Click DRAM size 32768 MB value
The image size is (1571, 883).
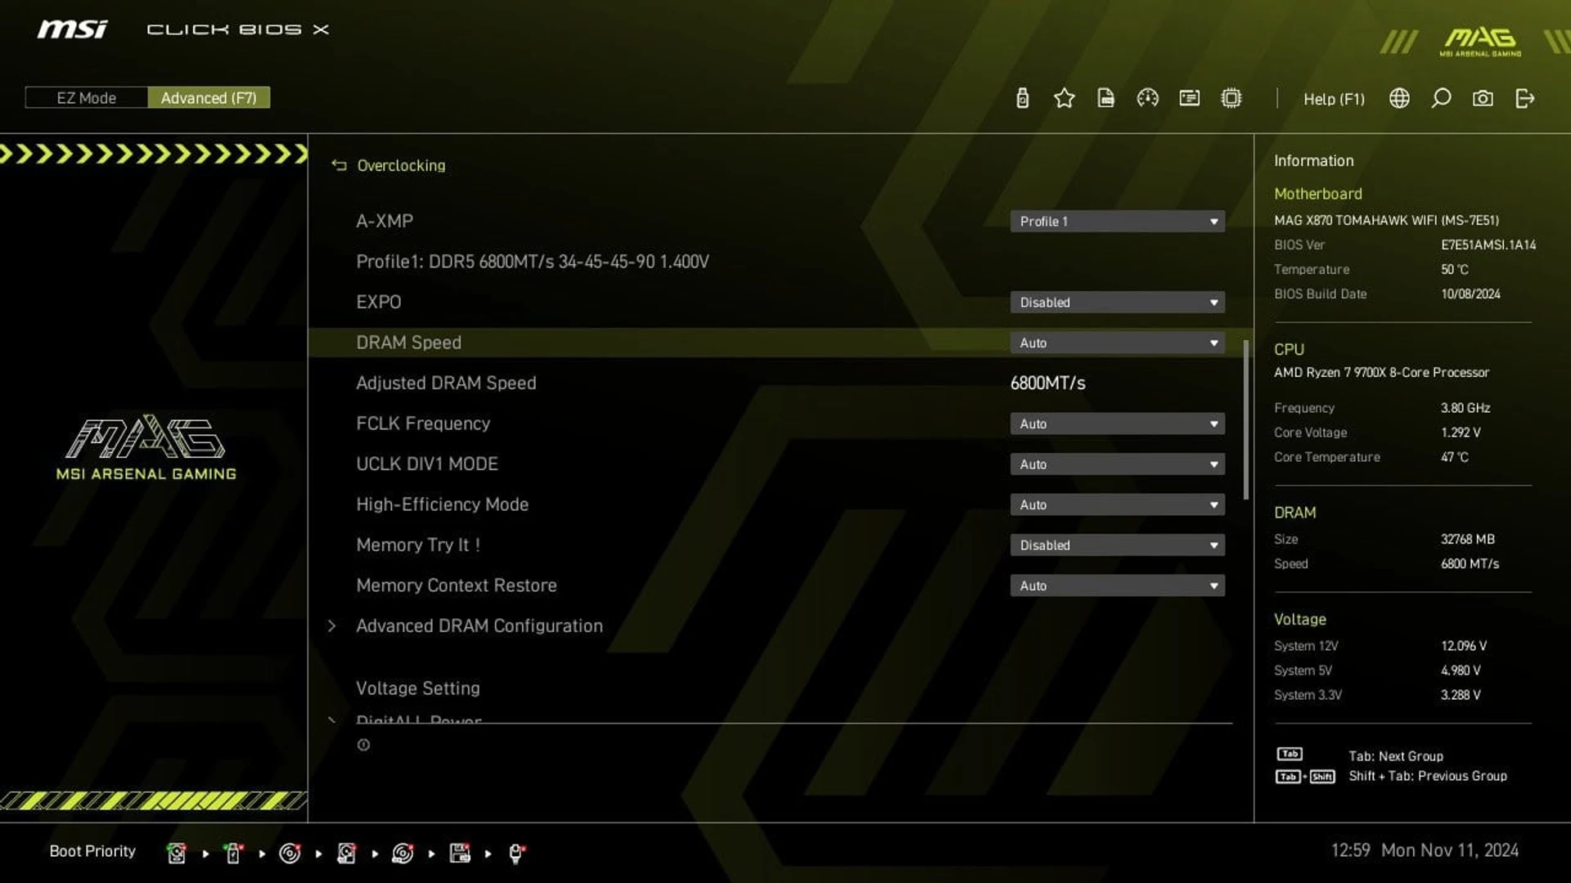[x=1467, y=540]
